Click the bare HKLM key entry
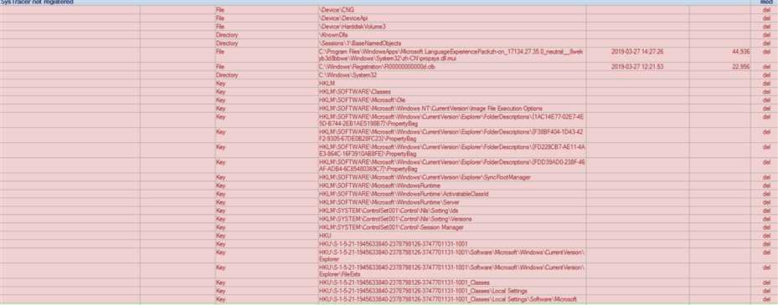This screenshot has height=305, width=778. click(327, 84)
